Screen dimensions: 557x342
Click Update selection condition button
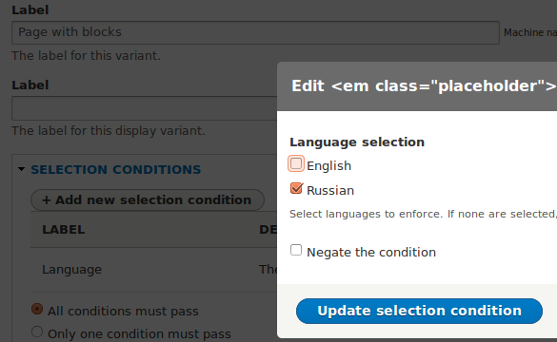(419, 311)
